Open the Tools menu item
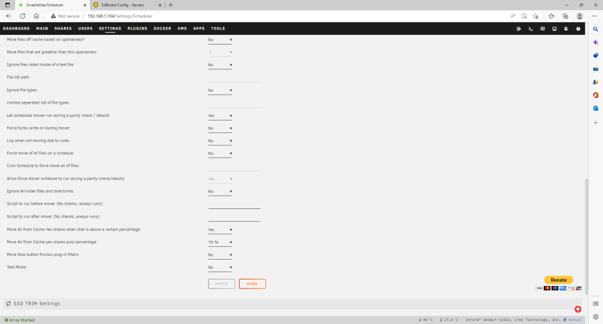The image size is (603, 324). click(218, 28)
